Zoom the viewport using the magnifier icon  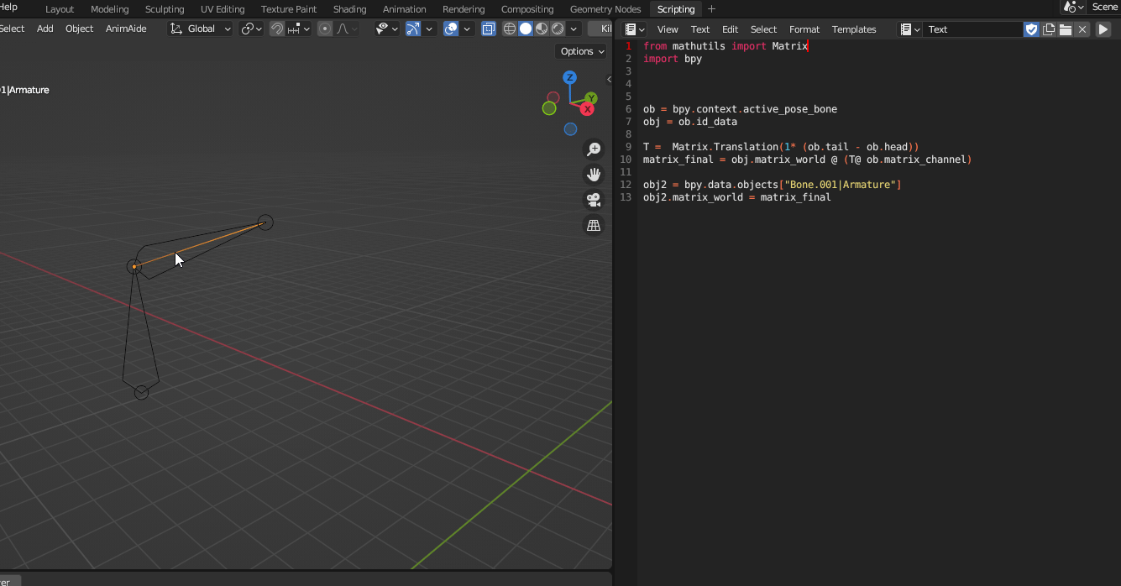pyautogui.click(x=594, y=149)
